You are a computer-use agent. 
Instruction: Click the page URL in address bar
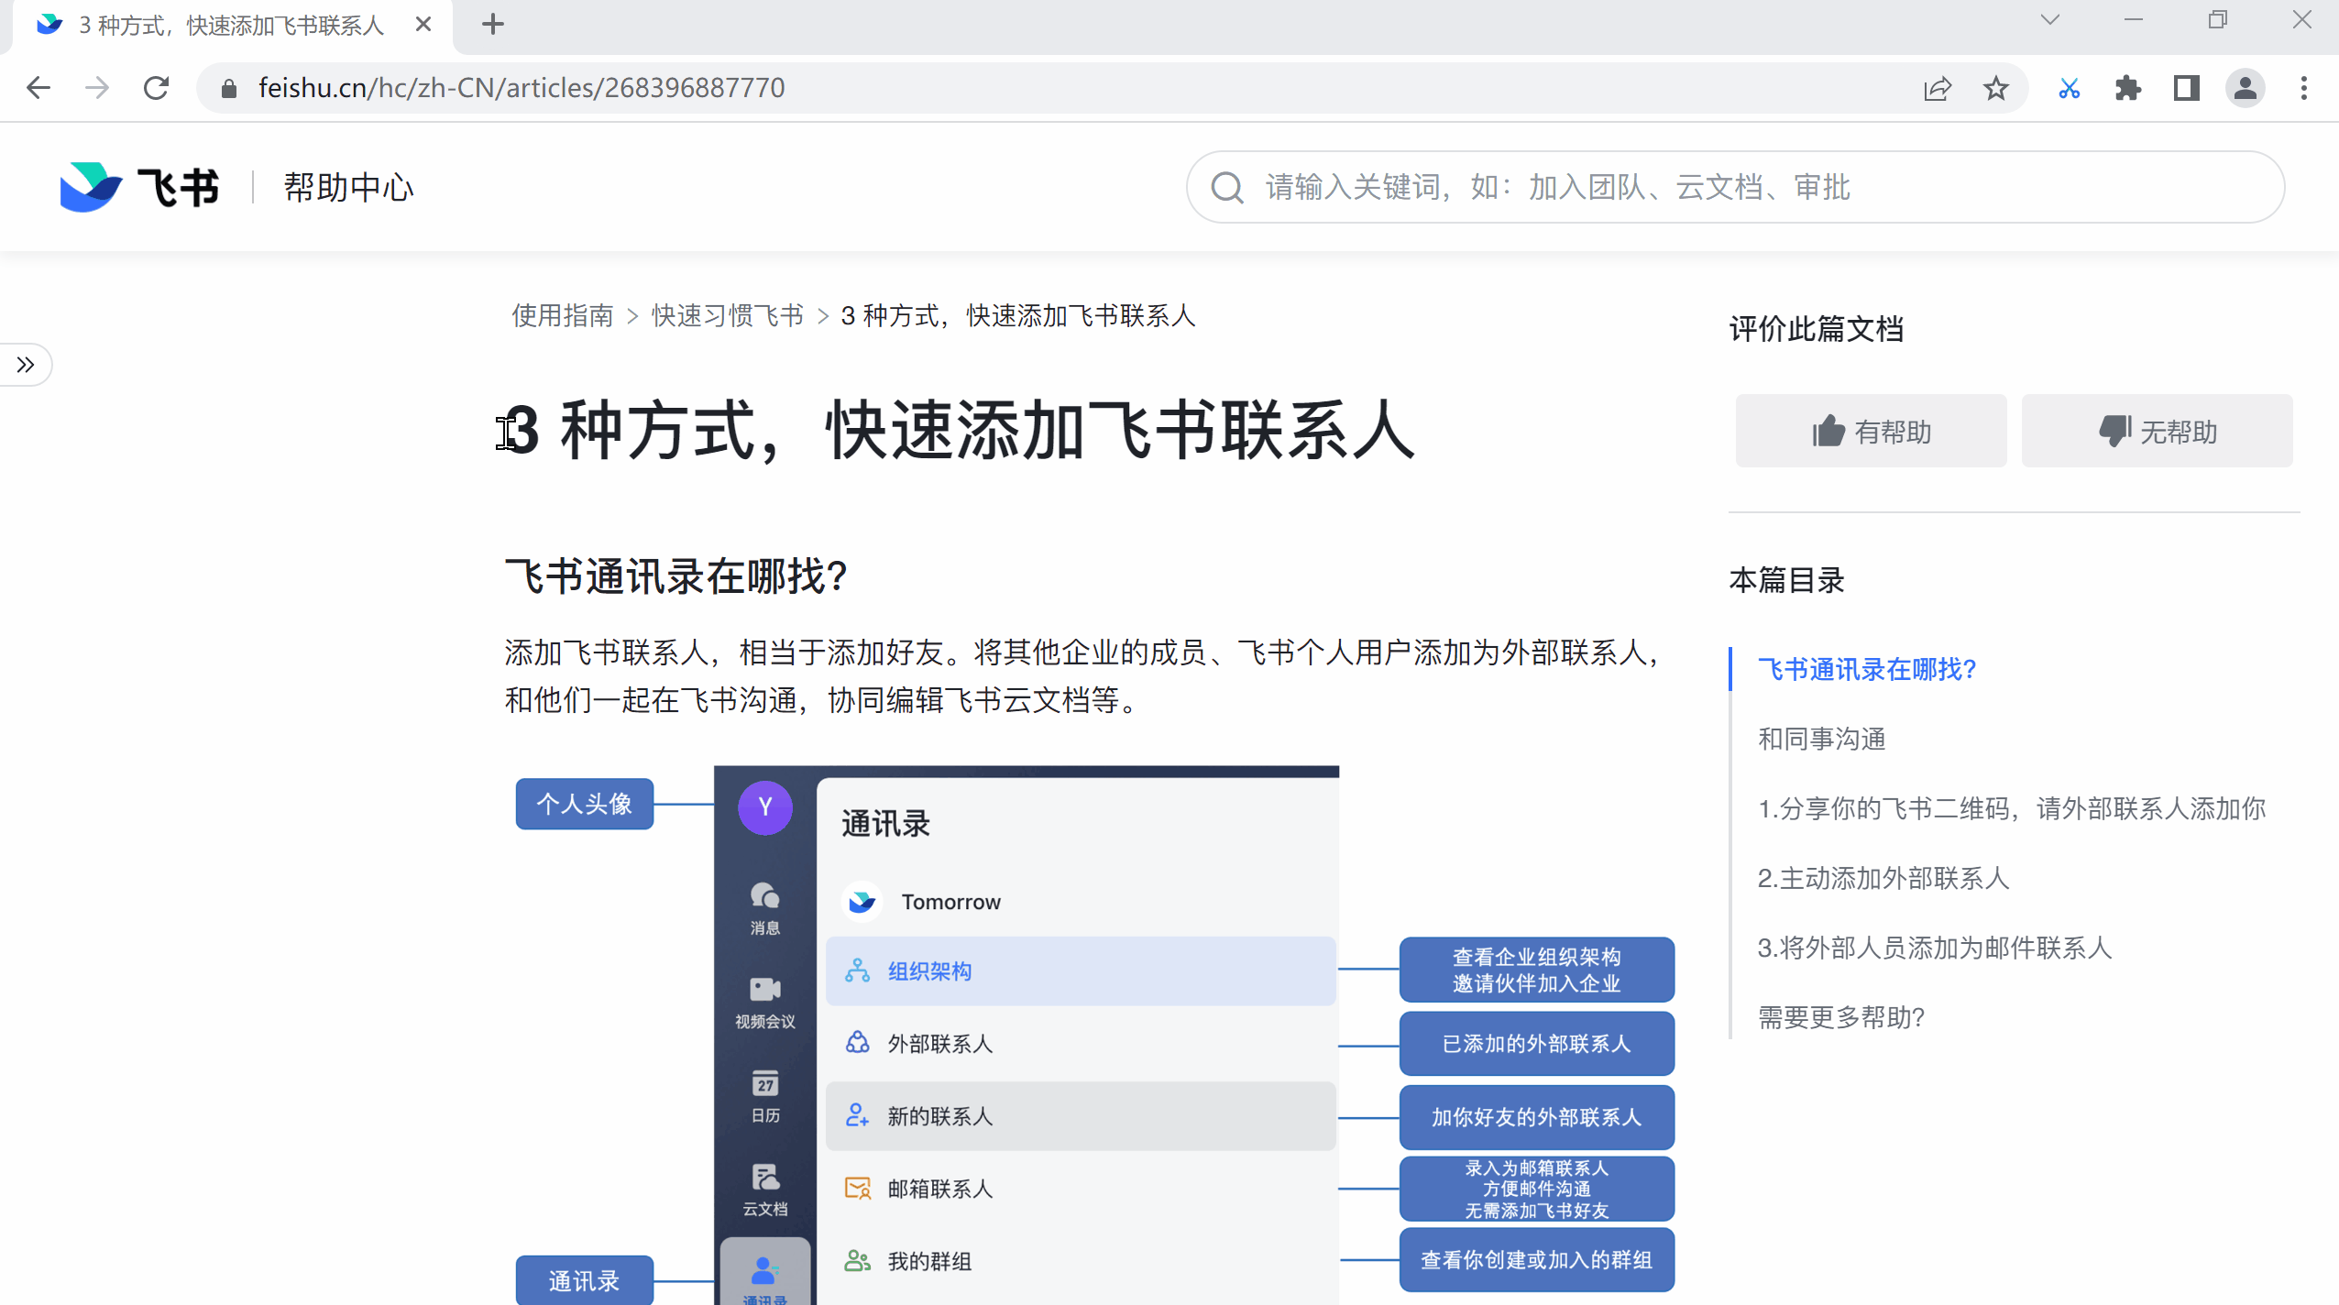point(522,88)
